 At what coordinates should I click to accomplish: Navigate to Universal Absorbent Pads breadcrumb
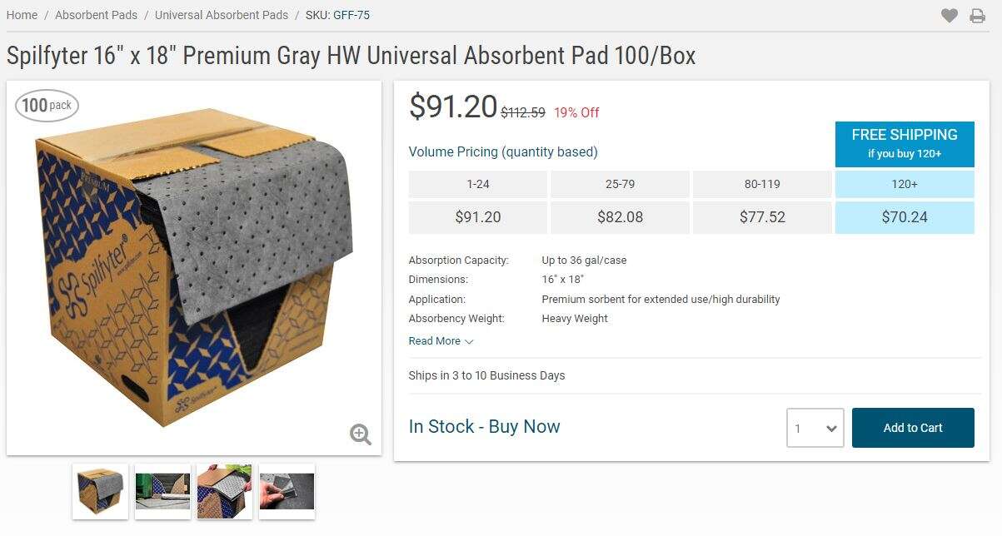point(222,15)
